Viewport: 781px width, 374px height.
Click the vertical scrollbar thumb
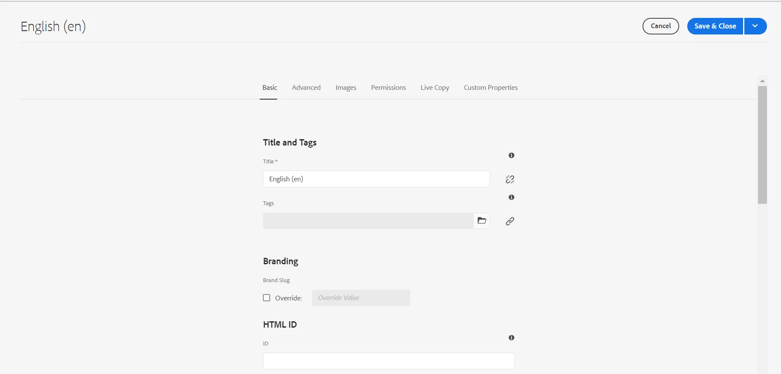762,145
